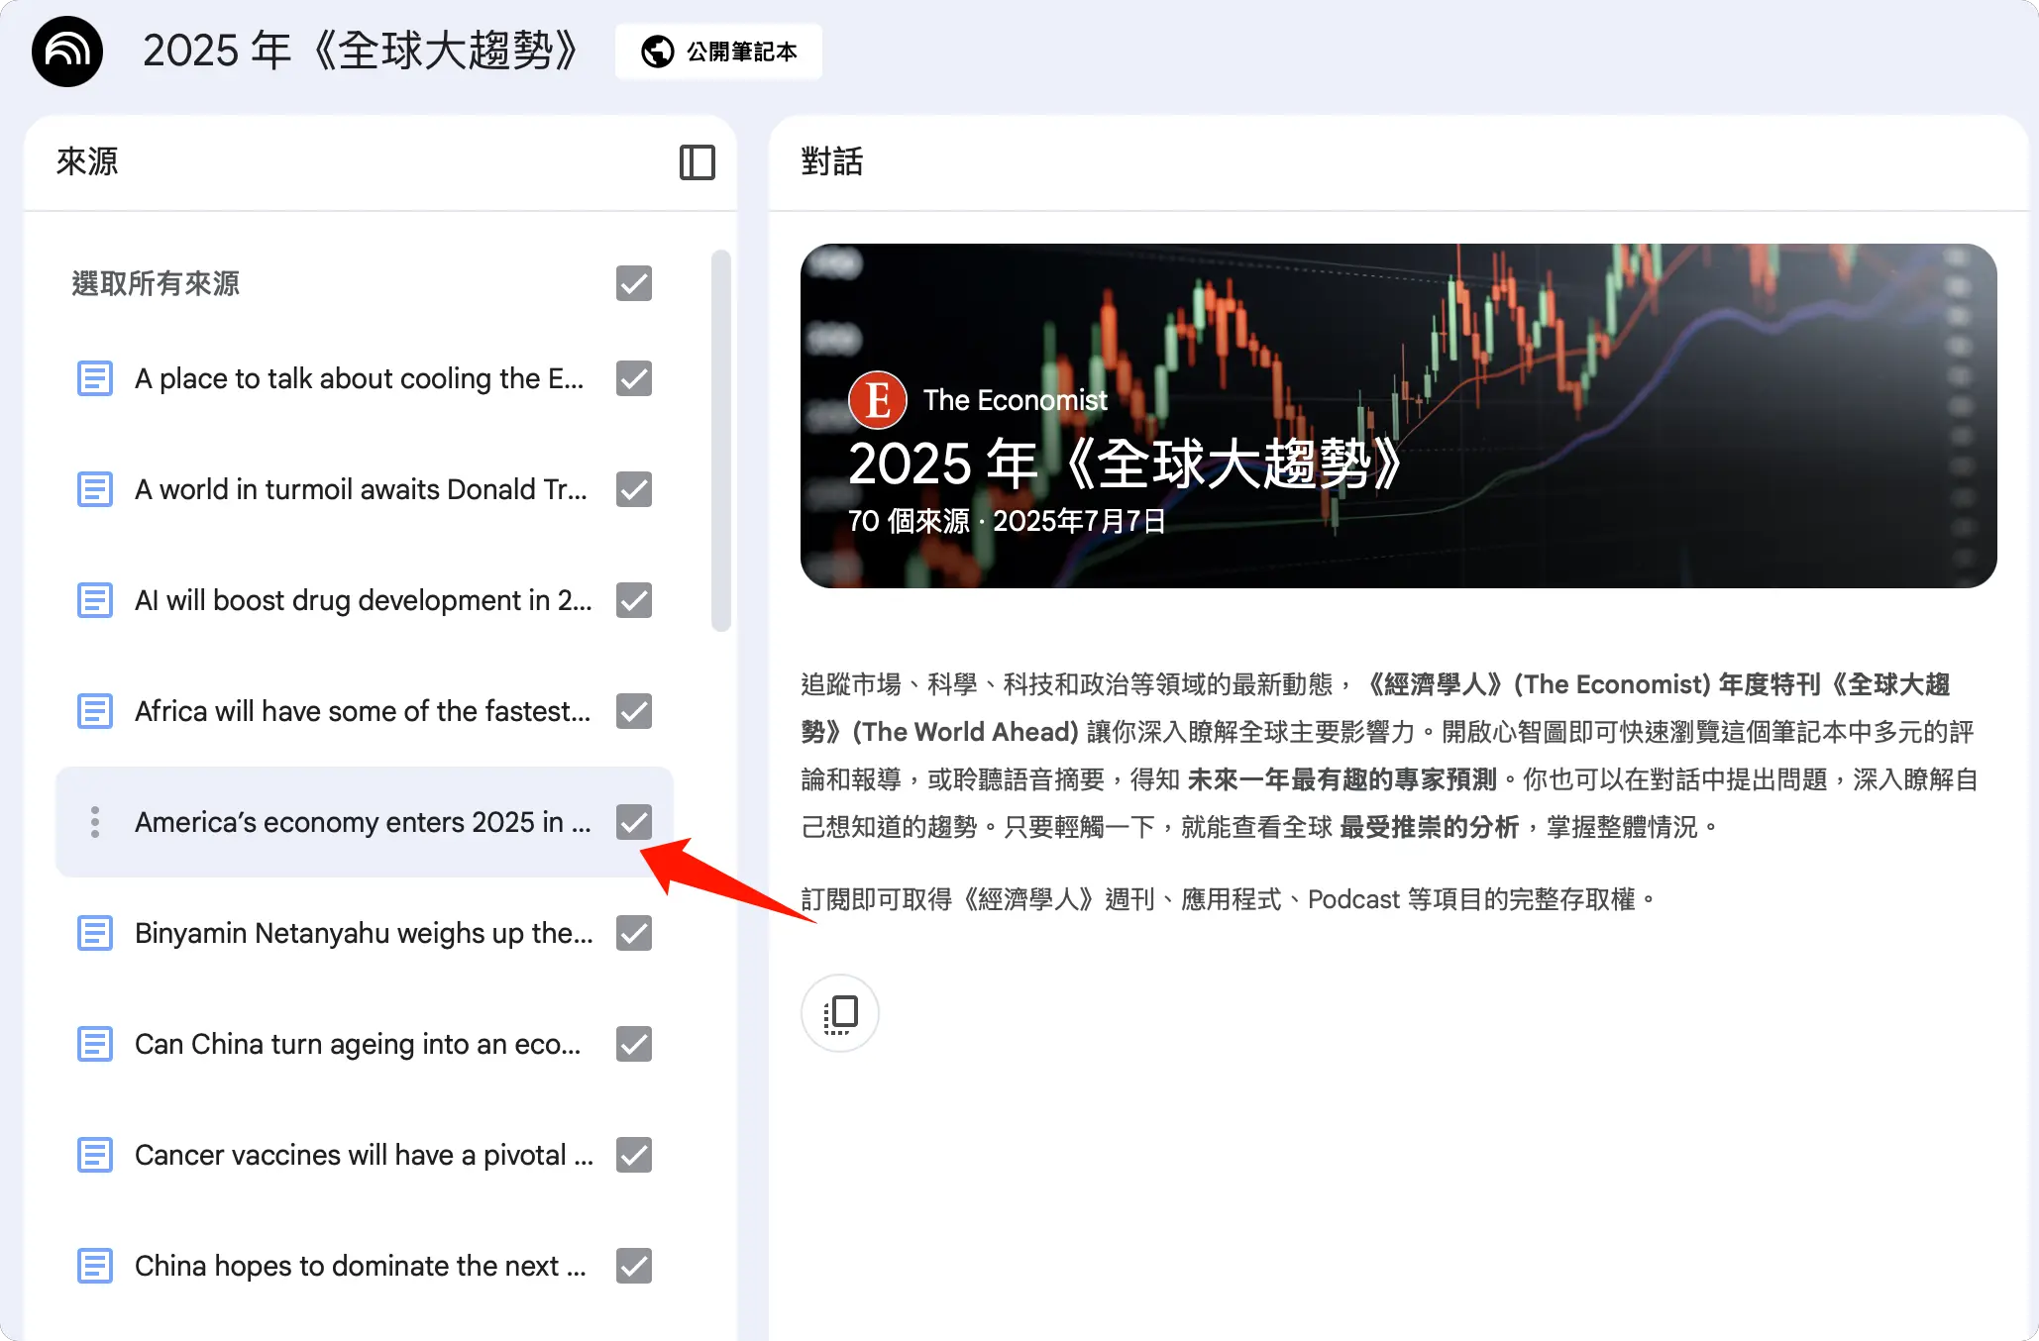Open source 'A world in turmoil awaits Donald Tr...'
2039x1341 pixels.
(361, 489)
